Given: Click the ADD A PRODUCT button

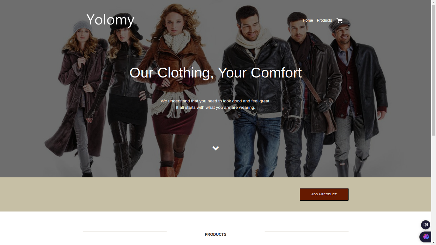Looking at the screenshot, I should [x=324, y=194].
